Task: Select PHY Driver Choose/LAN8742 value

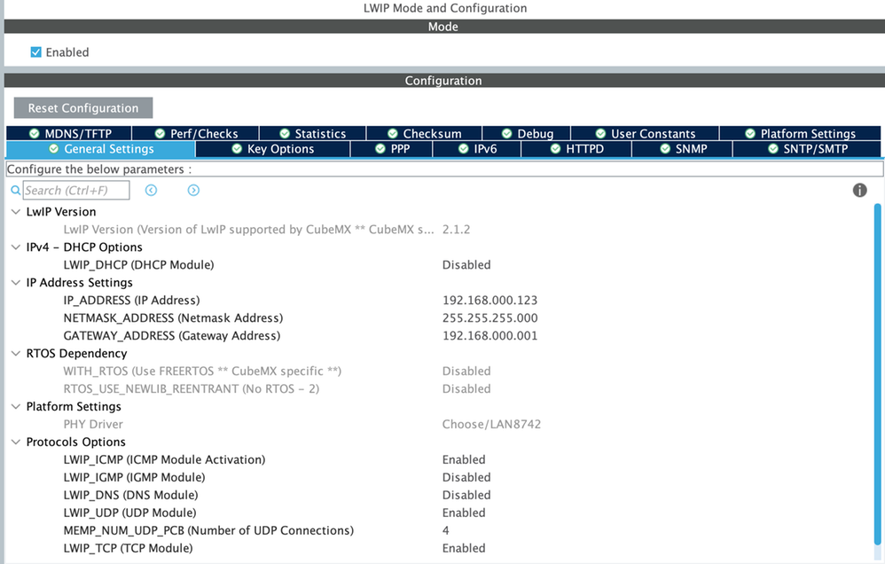Action: tap(491, 424)
